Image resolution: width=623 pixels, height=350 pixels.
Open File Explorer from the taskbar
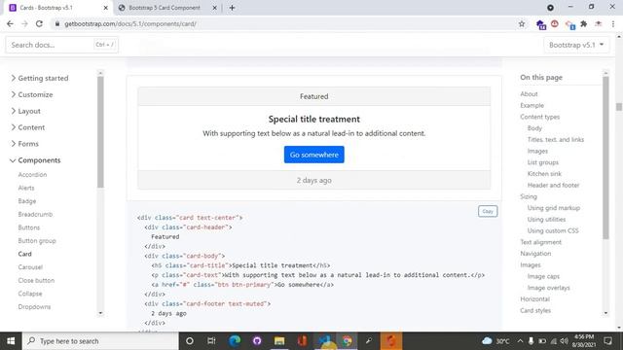point(279,341)
